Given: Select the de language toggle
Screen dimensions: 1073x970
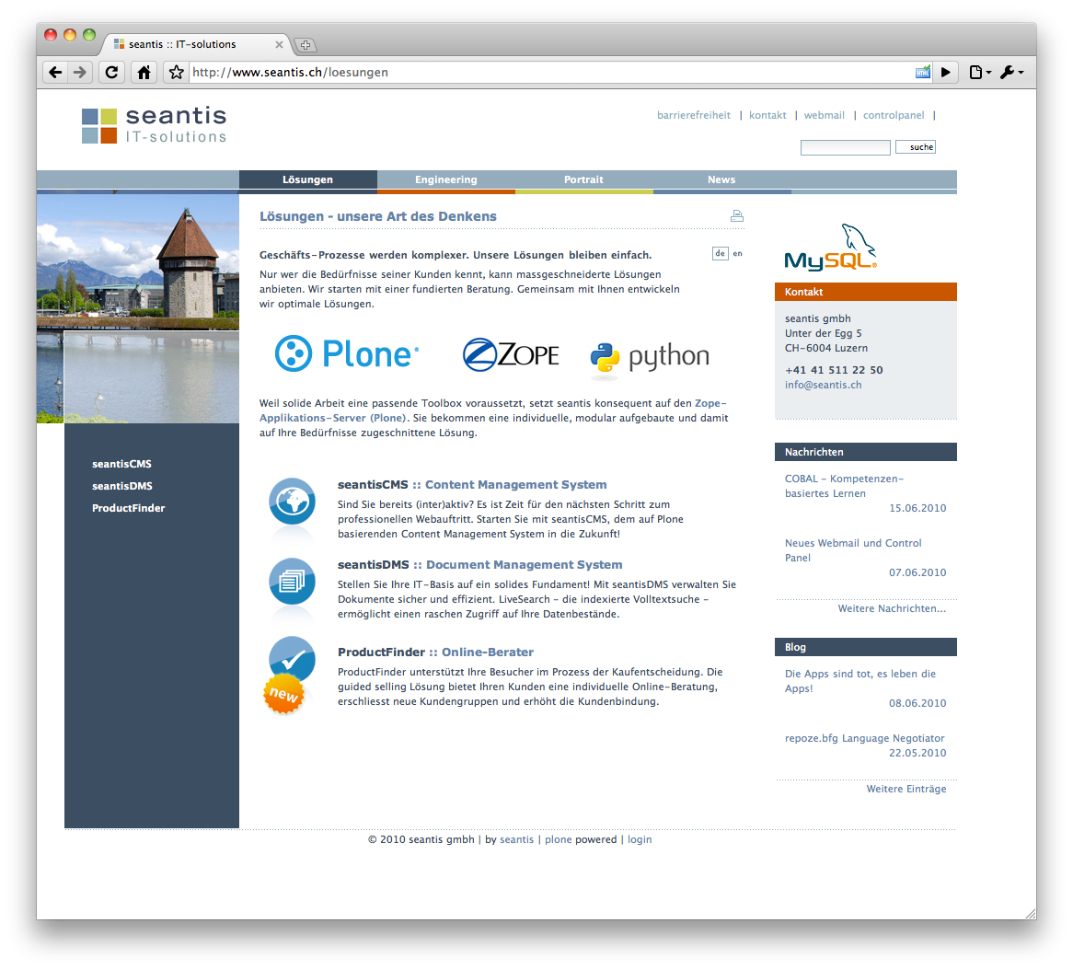Looking at the screenshot, I should (x=720, y=253).
